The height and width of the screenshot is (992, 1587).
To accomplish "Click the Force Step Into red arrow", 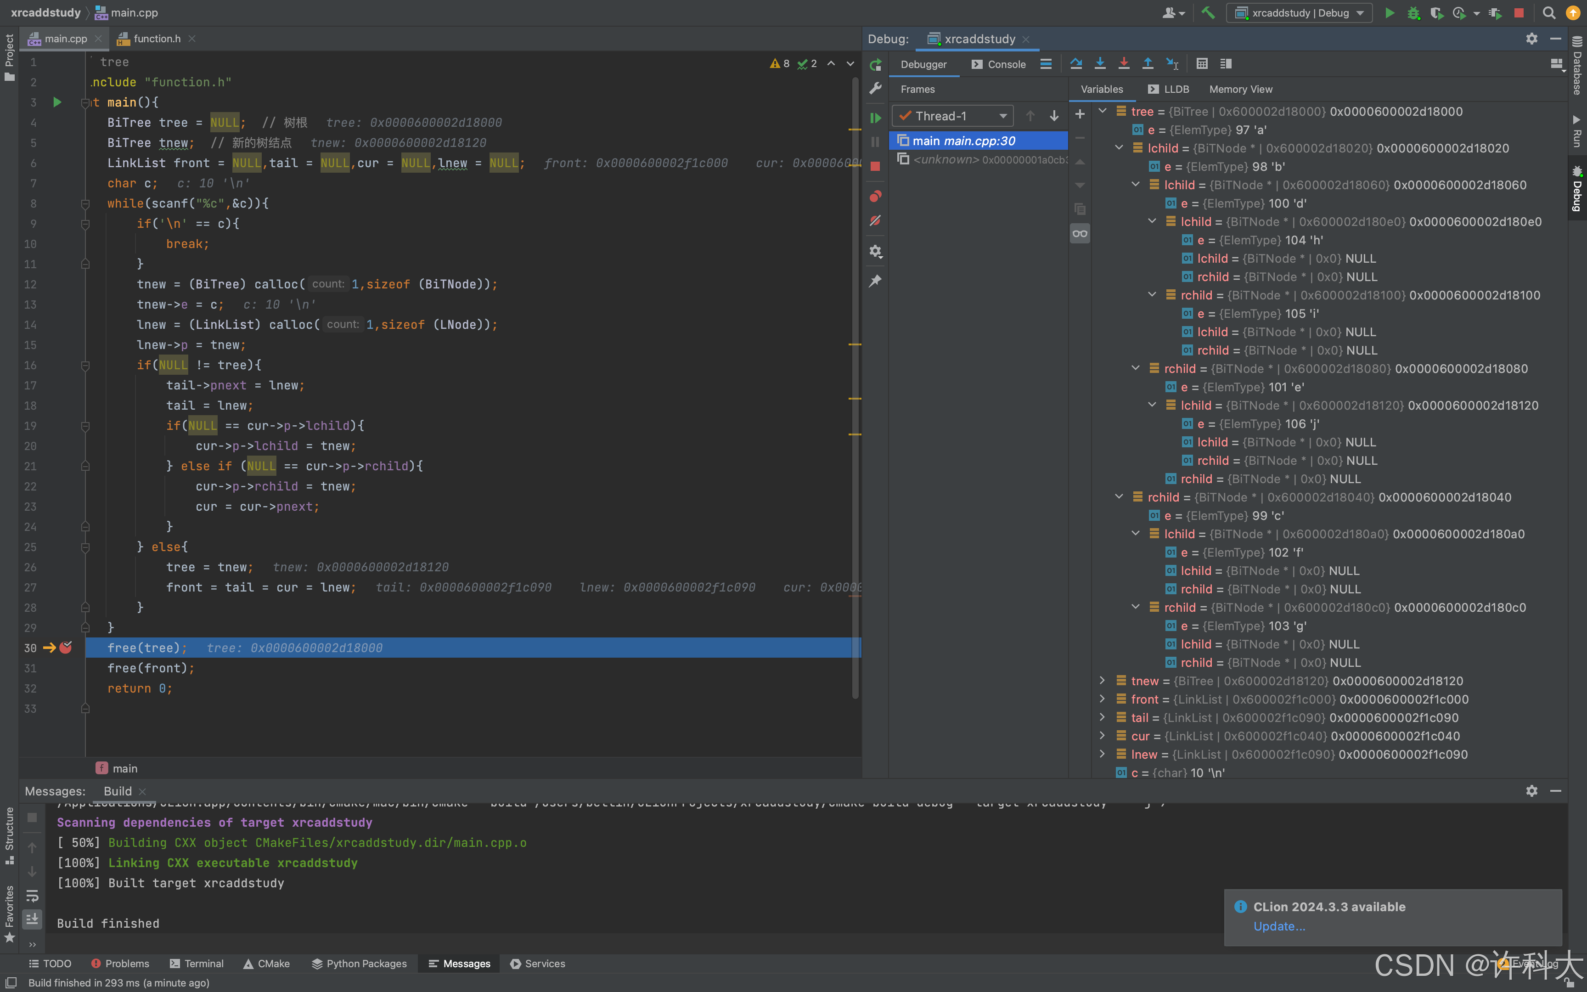I will pos(1123,64).
